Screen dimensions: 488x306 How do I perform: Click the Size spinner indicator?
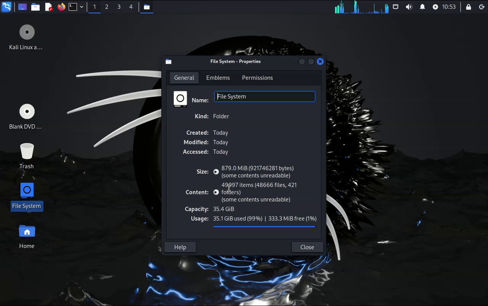(x=216, y=172)
